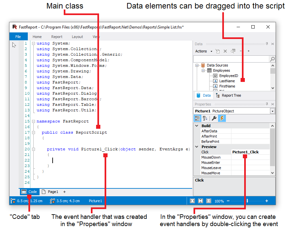
Task: Click Properties grid scrollbar down arrow
Action: (x=273, y=173)
